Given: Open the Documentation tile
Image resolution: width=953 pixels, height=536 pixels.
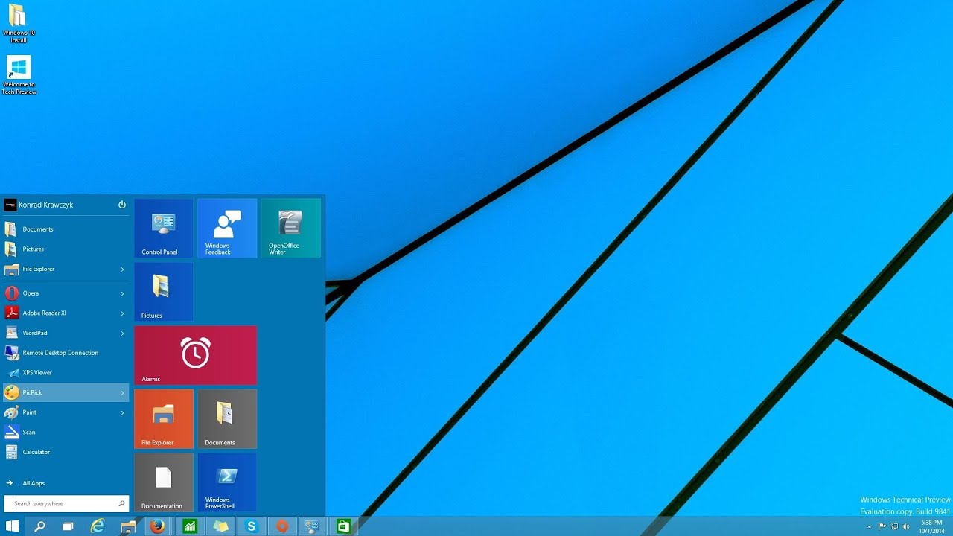Looking at the screenshot, I should [164, 482].
